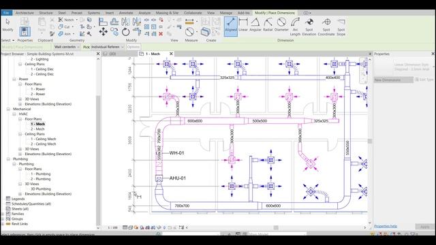This screenshot has height=245, width=436.
Task: Click the Aligned Dimension icon in Measure panel
Action: coord(189,32)
